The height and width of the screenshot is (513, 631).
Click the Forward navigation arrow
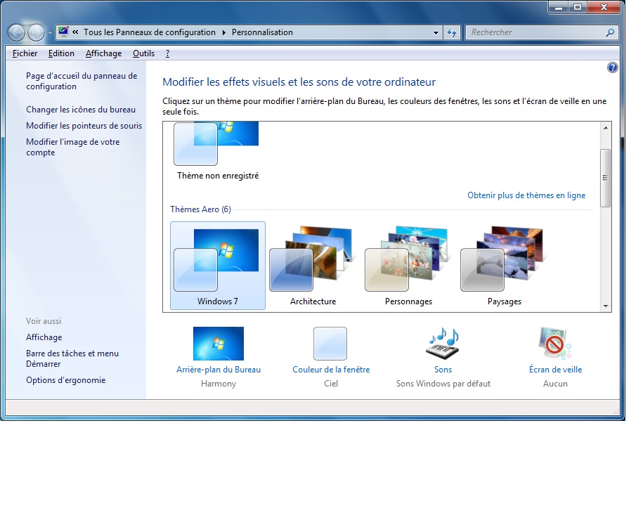(36, 32)
